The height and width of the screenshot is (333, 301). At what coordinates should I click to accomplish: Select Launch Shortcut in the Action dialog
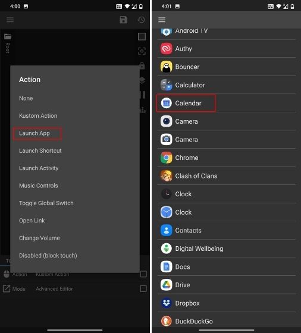40,151
